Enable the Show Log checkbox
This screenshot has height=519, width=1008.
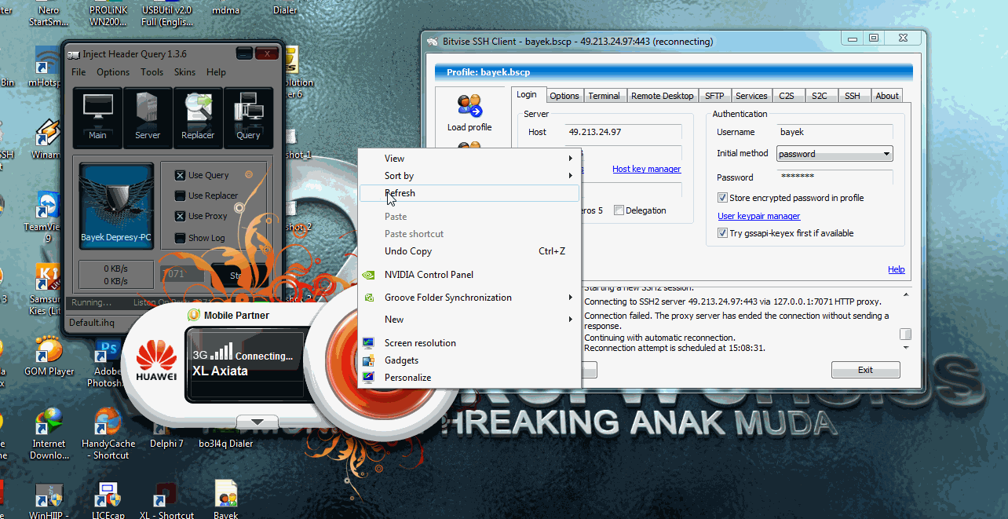(x=181, y=238)
